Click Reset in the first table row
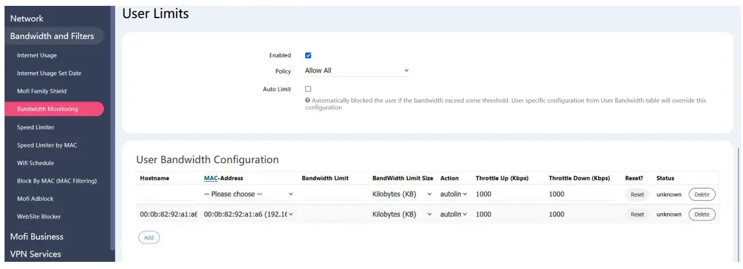Image resolution: width=743 pixels, height=269 pixels. (x=637, y=194)
